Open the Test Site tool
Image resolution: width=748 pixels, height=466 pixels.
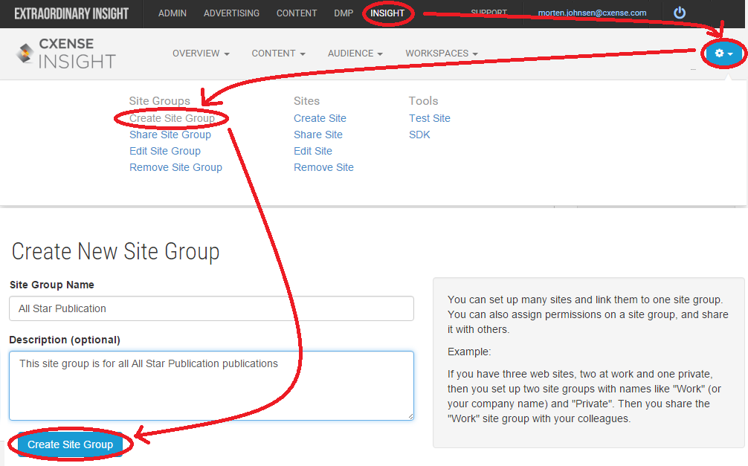429,118
